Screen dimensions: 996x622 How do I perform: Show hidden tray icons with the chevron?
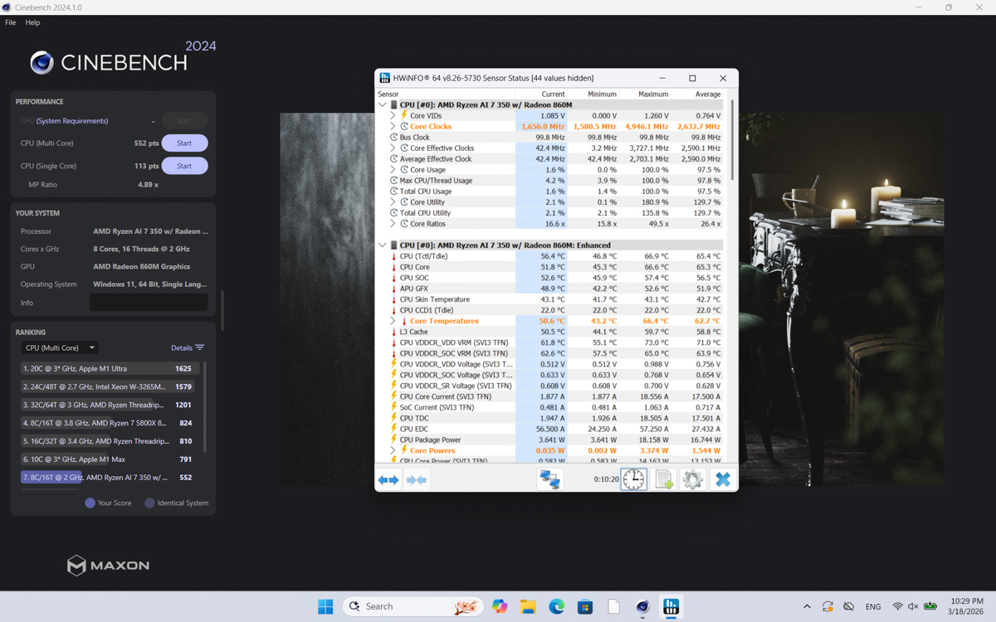point(806,606)
